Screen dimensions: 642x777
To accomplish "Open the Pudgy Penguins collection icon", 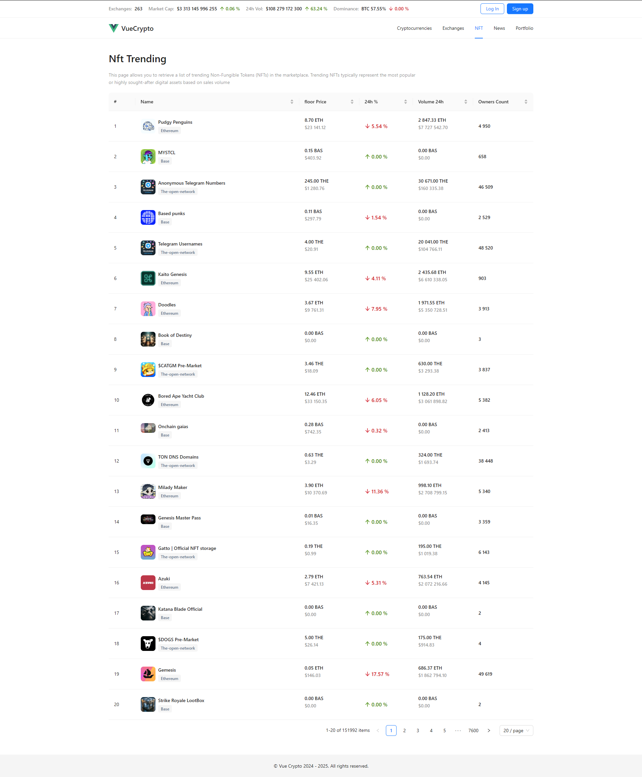I will (x=148, y=126).
